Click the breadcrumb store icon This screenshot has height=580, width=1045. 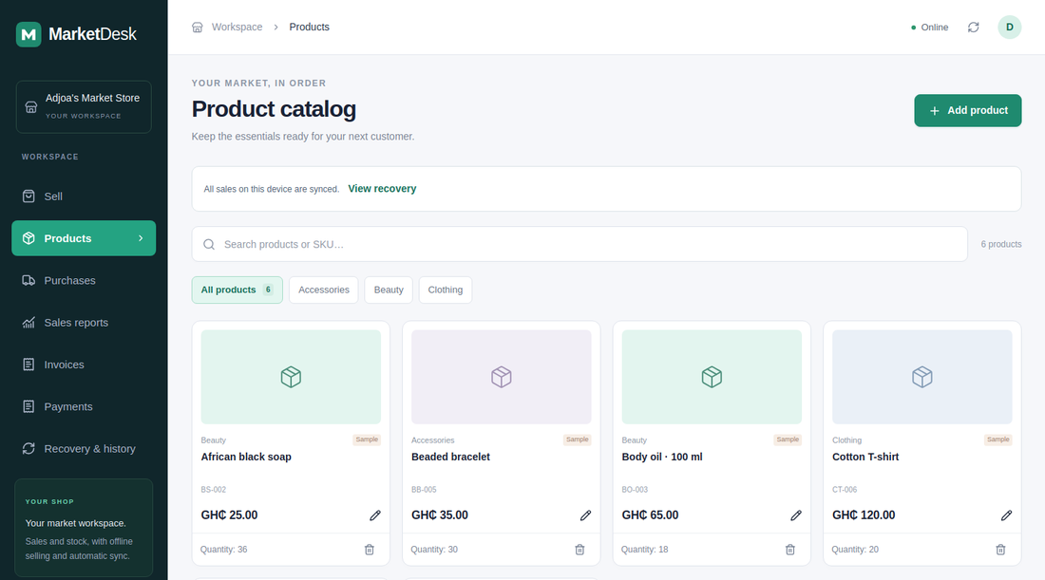pos(198,28)
